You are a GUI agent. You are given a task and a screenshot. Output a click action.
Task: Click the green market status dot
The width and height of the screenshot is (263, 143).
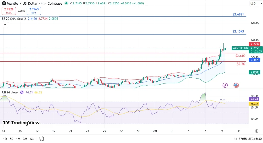click(x=67, y=3)
